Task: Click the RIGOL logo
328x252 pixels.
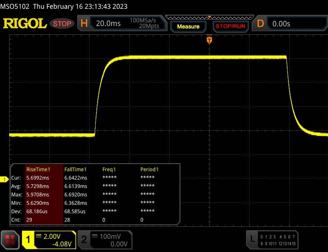Action: (25, 24)
